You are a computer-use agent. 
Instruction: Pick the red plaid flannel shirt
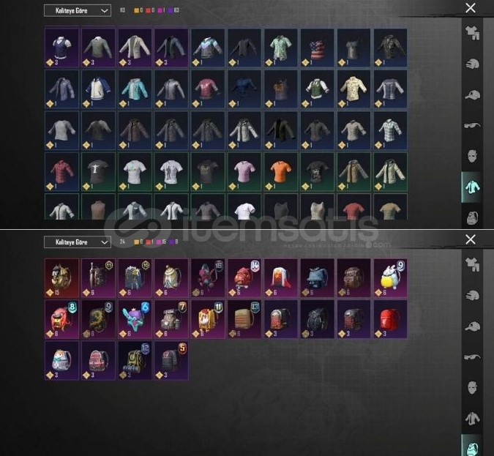tap(61, 172)
